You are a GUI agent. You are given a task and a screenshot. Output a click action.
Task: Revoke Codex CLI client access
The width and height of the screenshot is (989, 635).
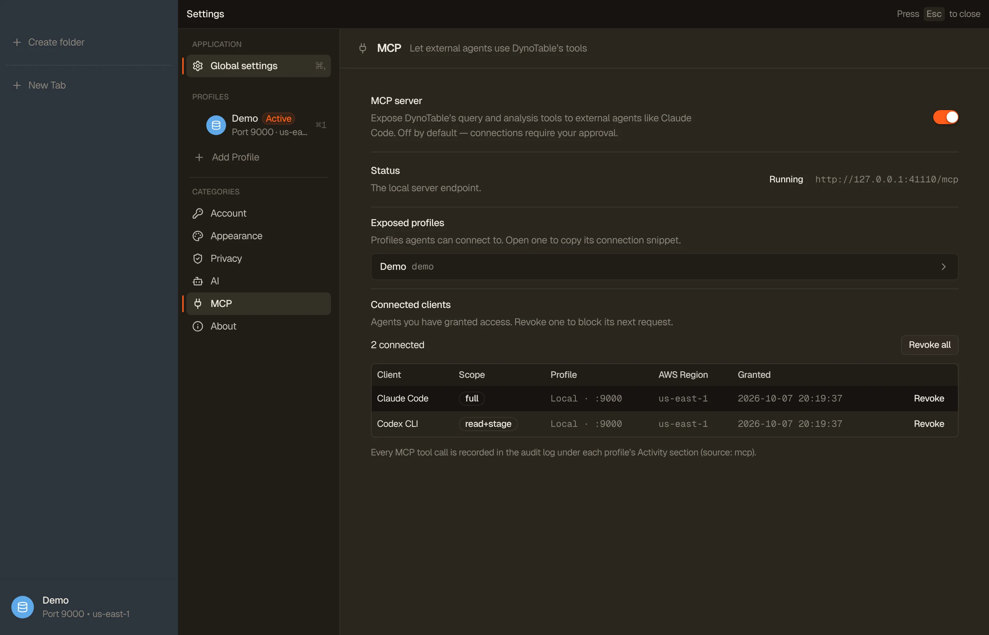tap(929, 424)
